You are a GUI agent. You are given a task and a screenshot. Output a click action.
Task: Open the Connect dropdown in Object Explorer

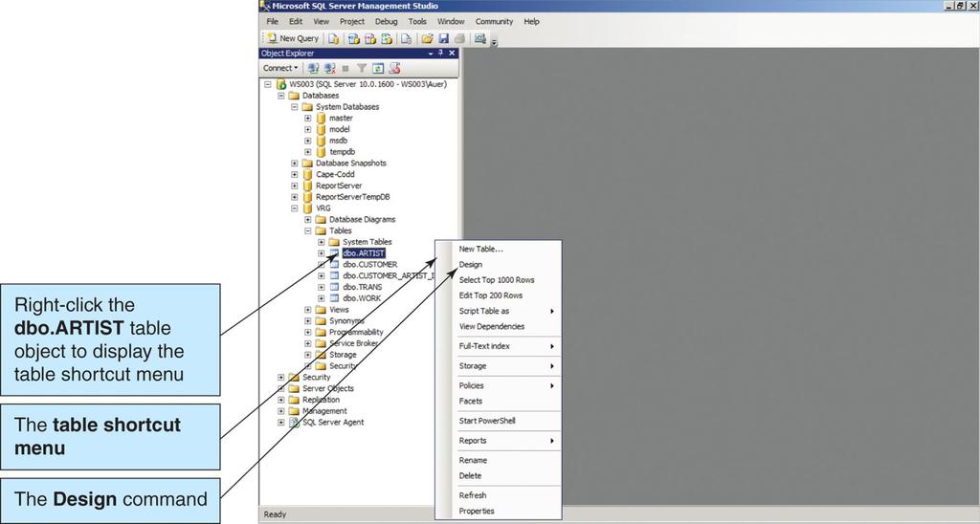[x=280, y=68]
